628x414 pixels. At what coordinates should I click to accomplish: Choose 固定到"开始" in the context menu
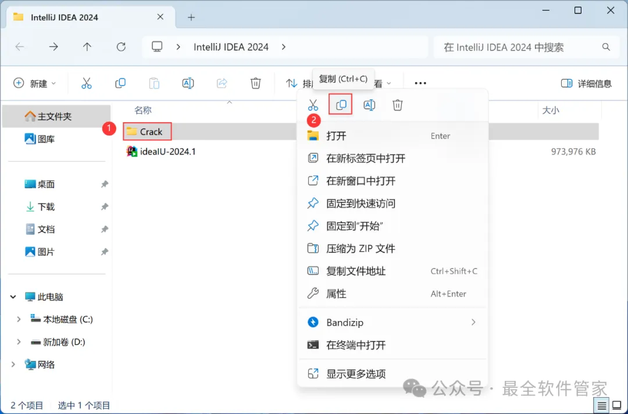(392, 226)
